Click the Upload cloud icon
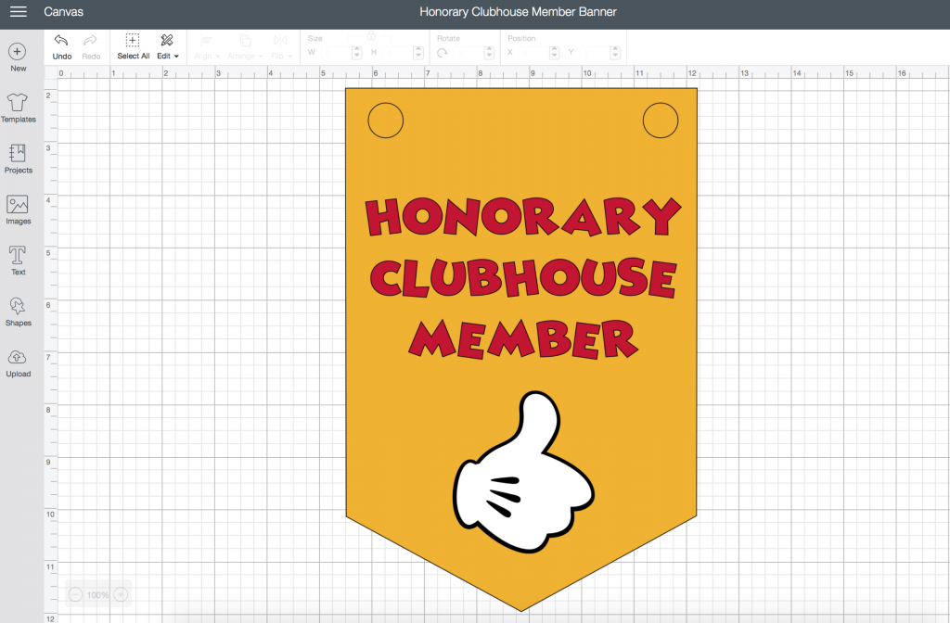The height and width of the screenshot is (623, 950). click(x=18, y=357)
